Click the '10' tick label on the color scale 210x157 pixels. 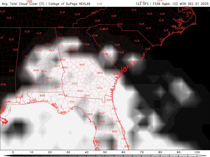click(x=31, y=152)
